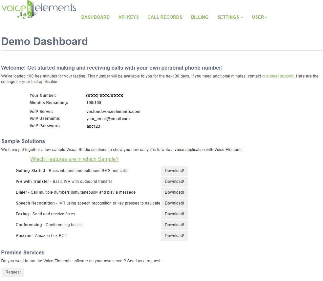Viewport: 323px width, 281px height.
Task: Expand the Settings dropdown menu
Action: (x=230, y=17)
